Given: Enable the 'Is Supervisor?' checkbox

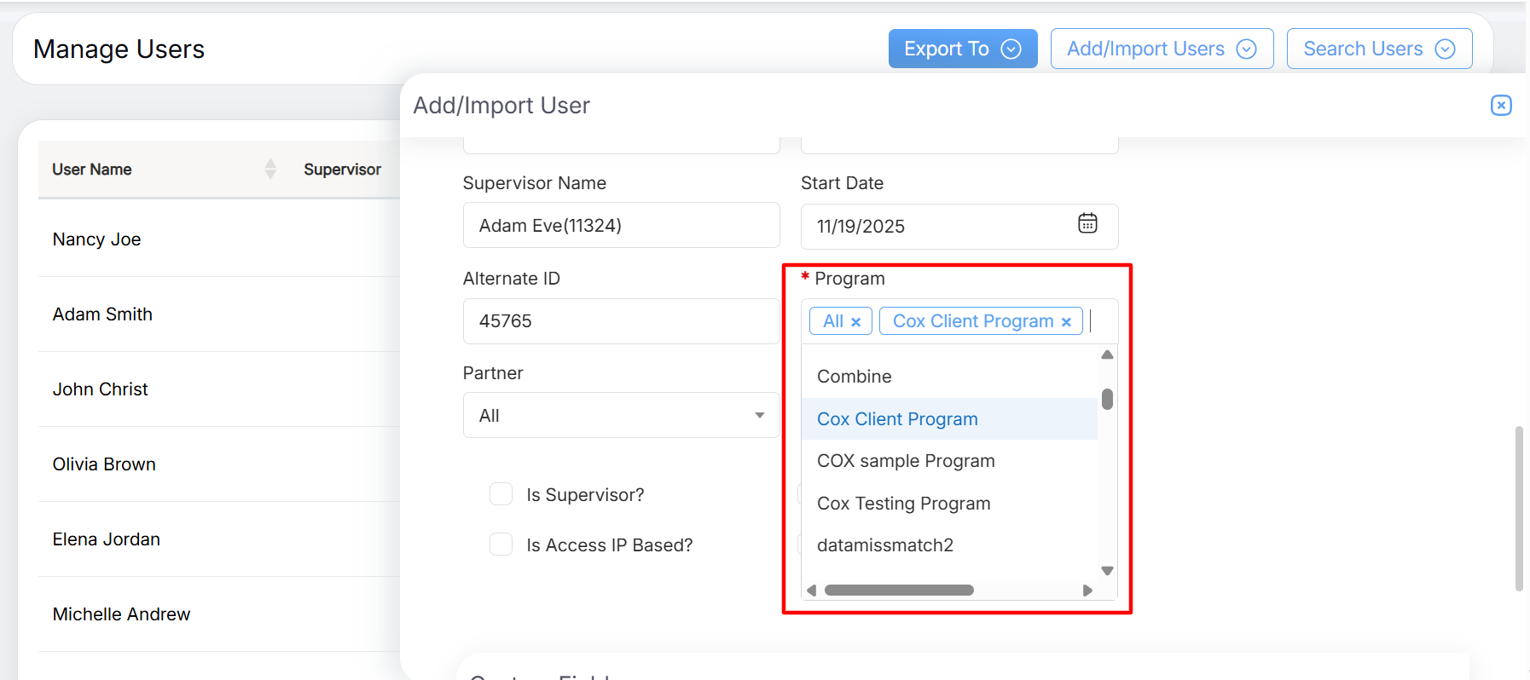Looking at the screenshot, I should (x=501, y=494).
